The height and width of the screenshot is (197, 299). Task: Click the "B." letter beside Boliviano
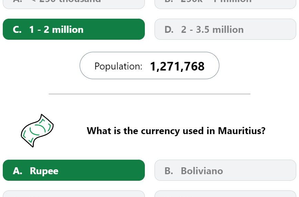169,171
